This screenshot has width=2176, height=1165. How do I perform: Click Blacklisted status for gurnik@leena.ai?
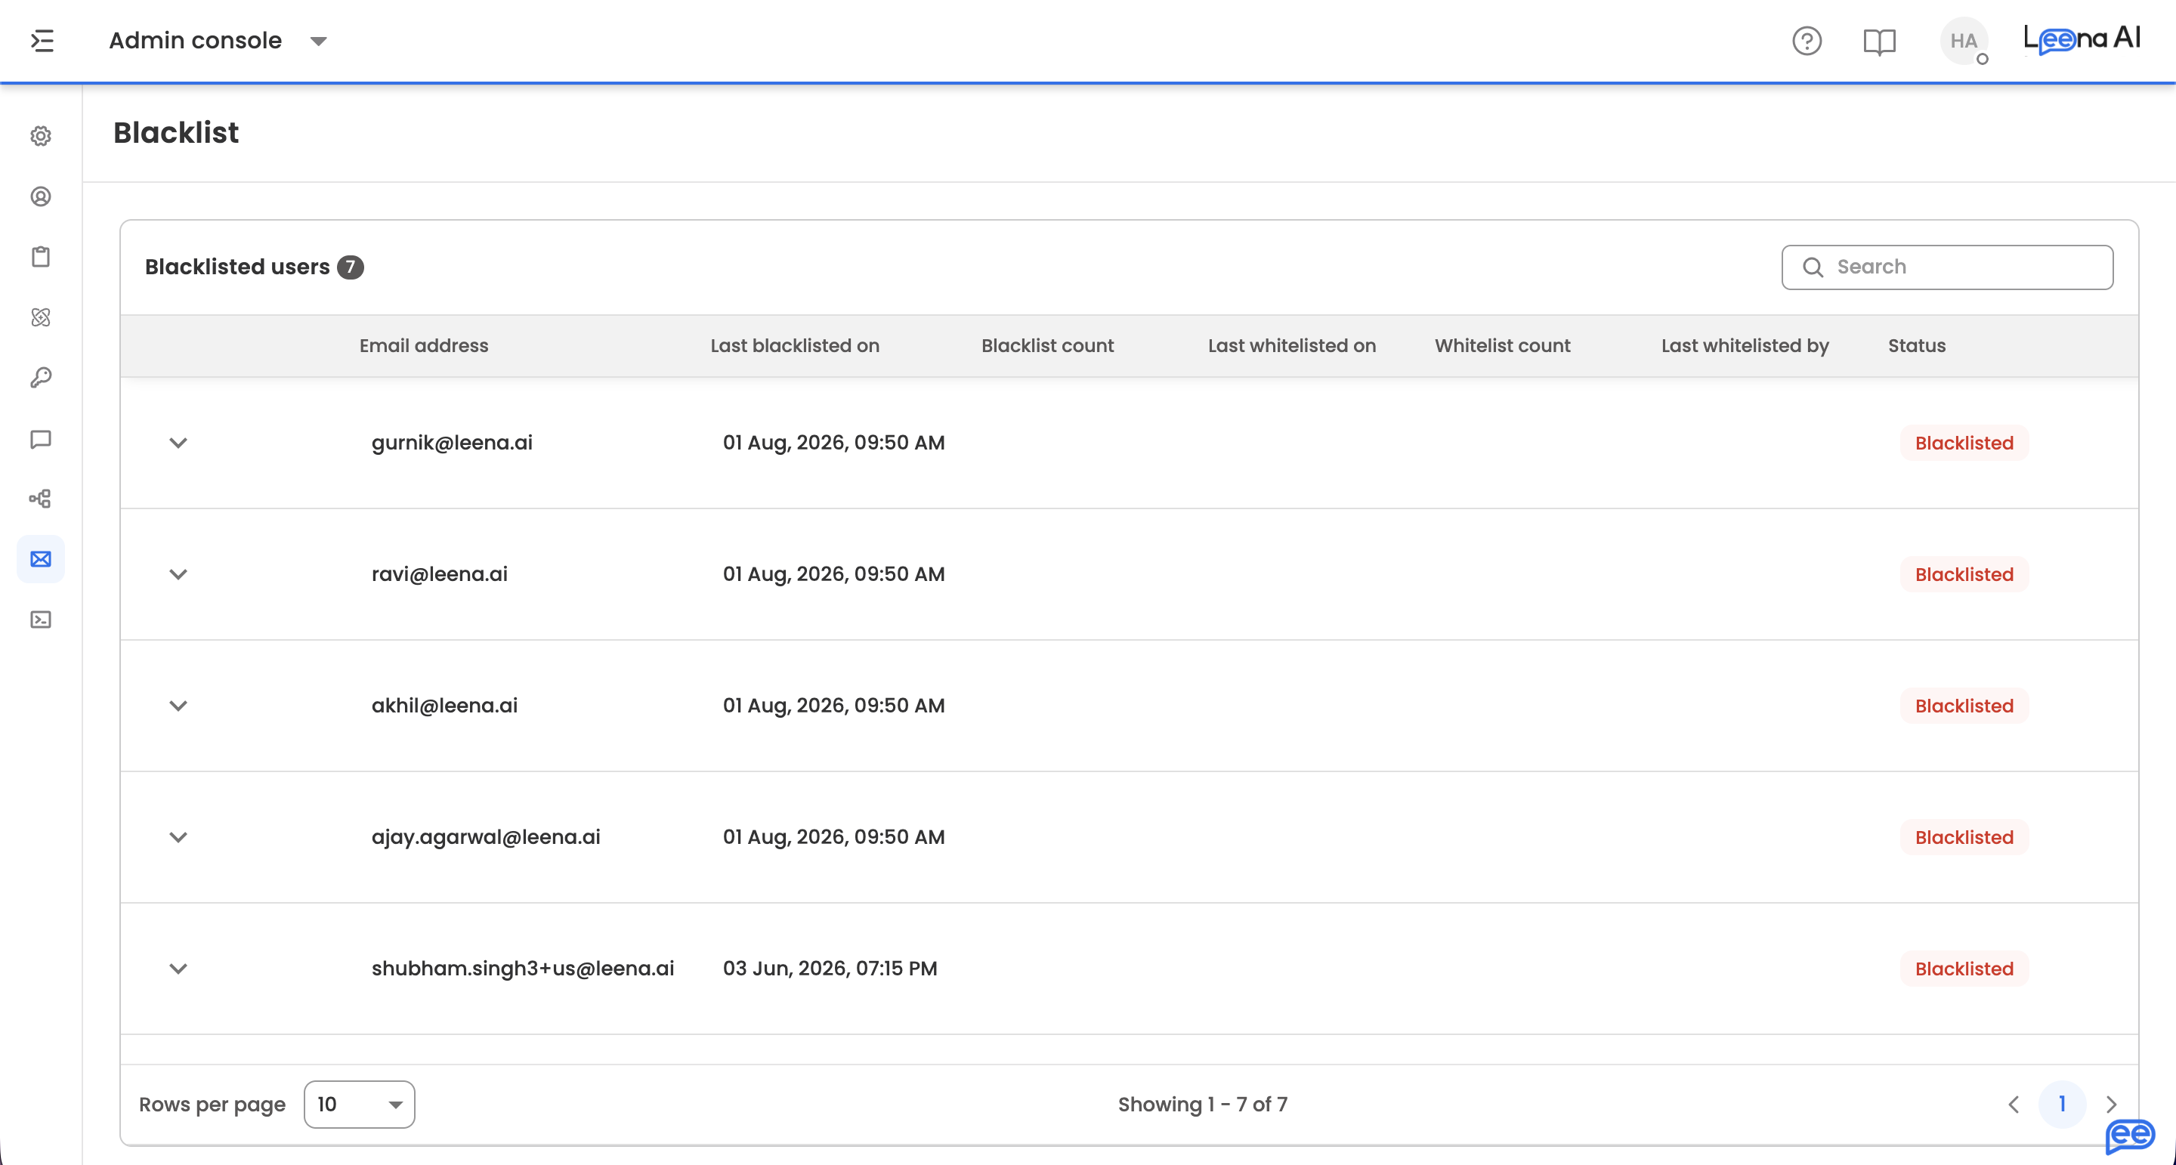point(1964,443)
